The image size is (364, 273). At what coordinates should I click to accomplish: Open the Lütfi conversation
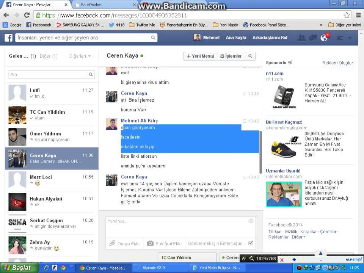[52, 93]
